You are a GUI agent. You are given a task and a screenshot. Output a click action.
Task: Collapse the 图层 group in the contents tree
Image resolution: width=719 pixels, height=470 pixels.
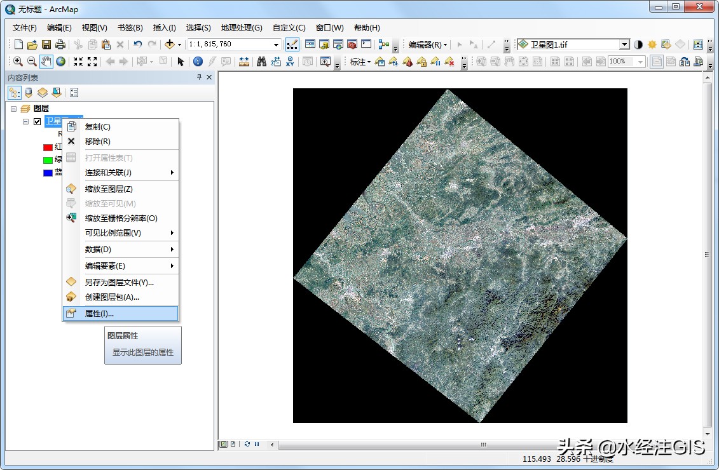click(14, 108)
